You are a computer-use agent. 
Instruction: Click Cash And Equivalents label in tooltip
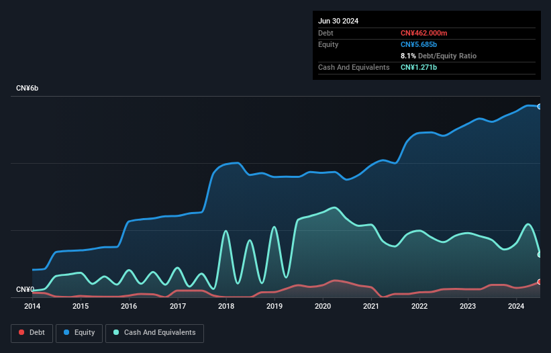pyautogui.click(x=354, y=67)
